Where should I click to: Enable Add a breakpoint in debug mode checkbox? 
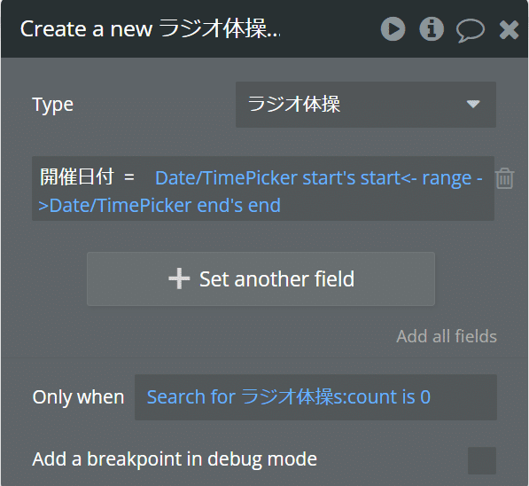pos(482,460)
